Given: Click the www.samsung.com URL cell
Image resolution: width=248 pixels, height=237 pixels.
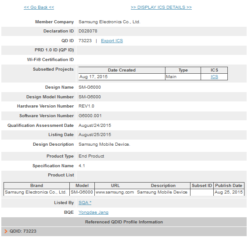Looking at the screenshot, I should tap(115, 192).
